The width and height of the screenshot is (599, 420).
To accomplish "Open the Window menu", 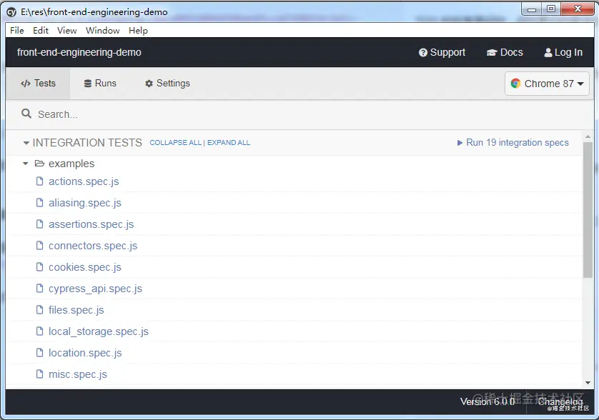I will (102, 31).
